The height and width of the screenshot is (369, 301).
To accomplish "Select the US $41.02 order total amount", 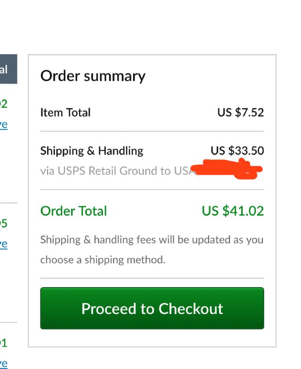I will 233,211.
